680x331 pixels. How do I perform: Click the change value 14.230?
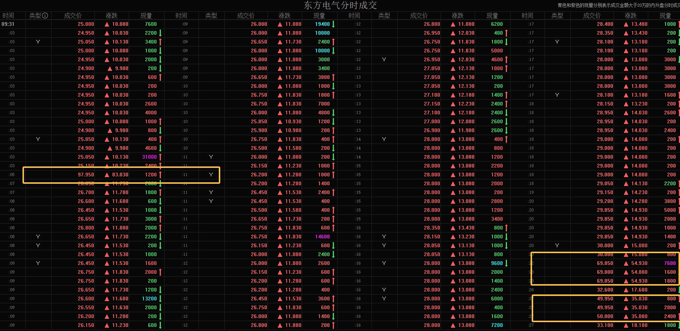(639, 192)
